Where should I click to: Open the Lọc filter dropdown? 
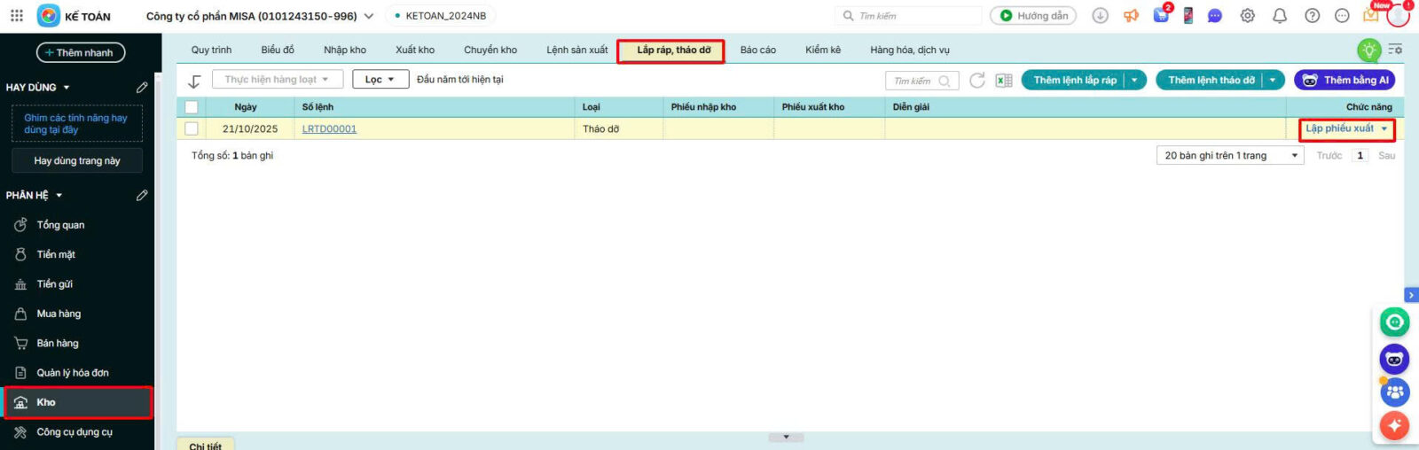[x=380, y=80]
